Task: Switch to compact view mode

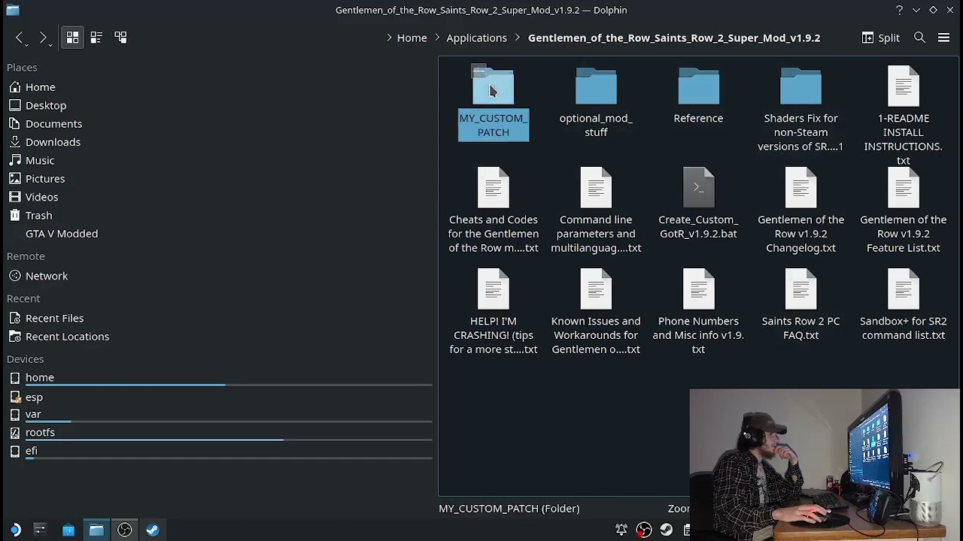Action: (96, 37)
